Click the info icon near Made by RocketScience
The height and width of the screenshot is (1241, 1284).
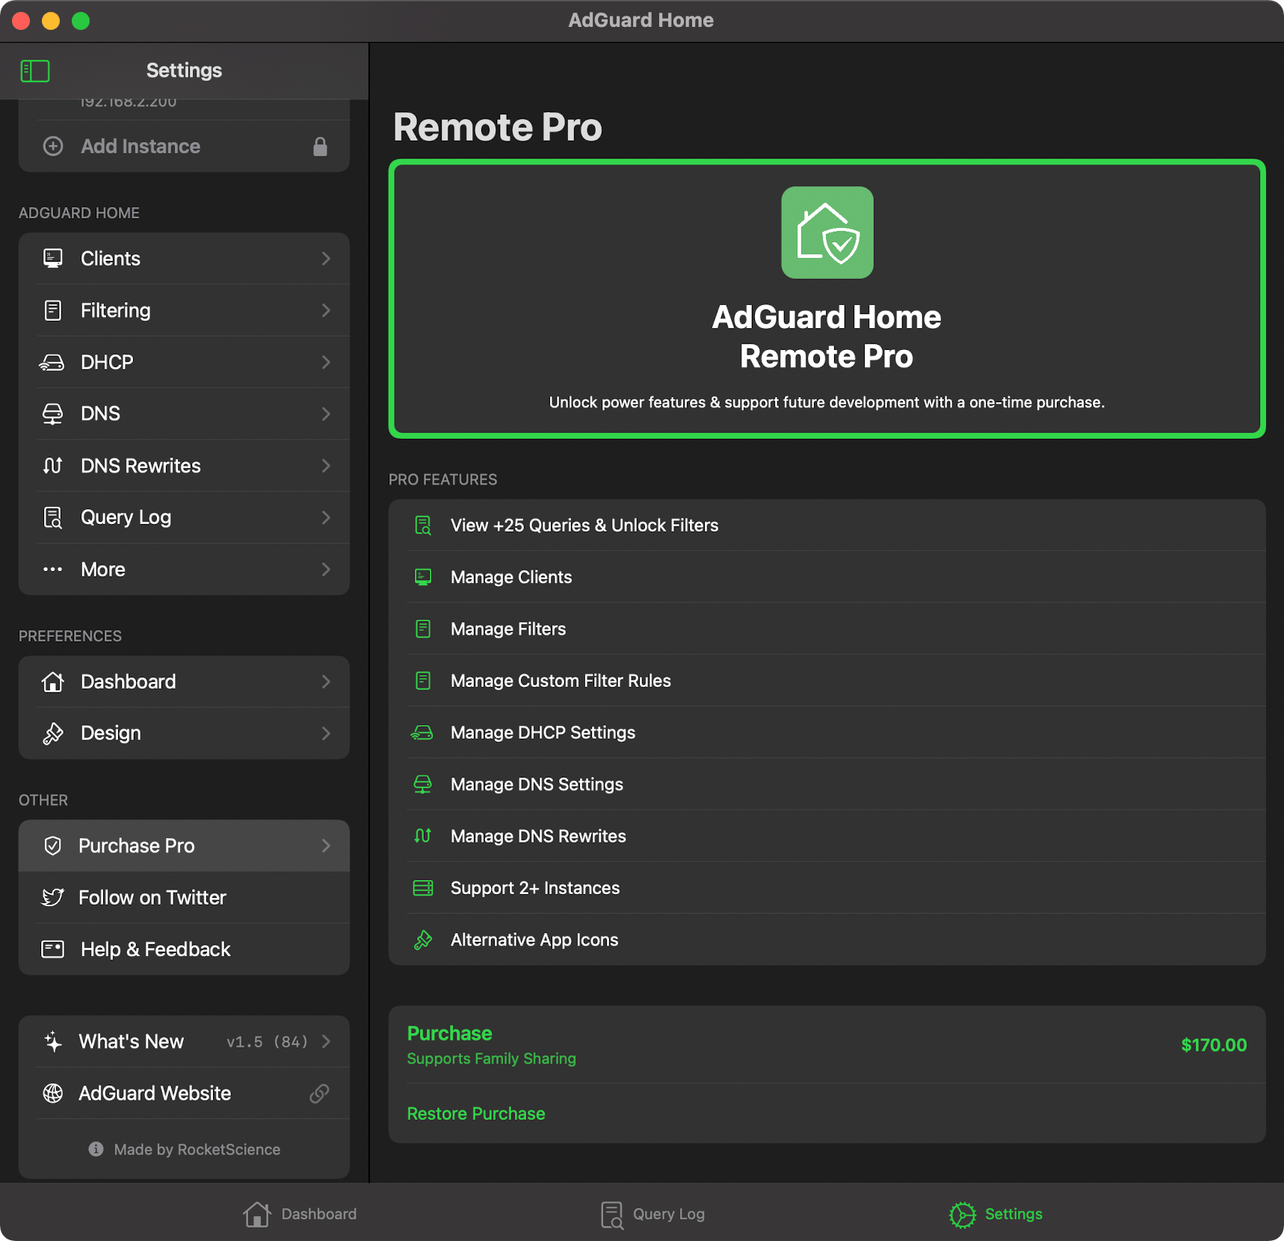pos(96,1149)
